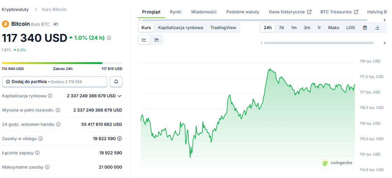Click info icon next to Kapitalizacja rynkowa

click(x=50, y=96)
